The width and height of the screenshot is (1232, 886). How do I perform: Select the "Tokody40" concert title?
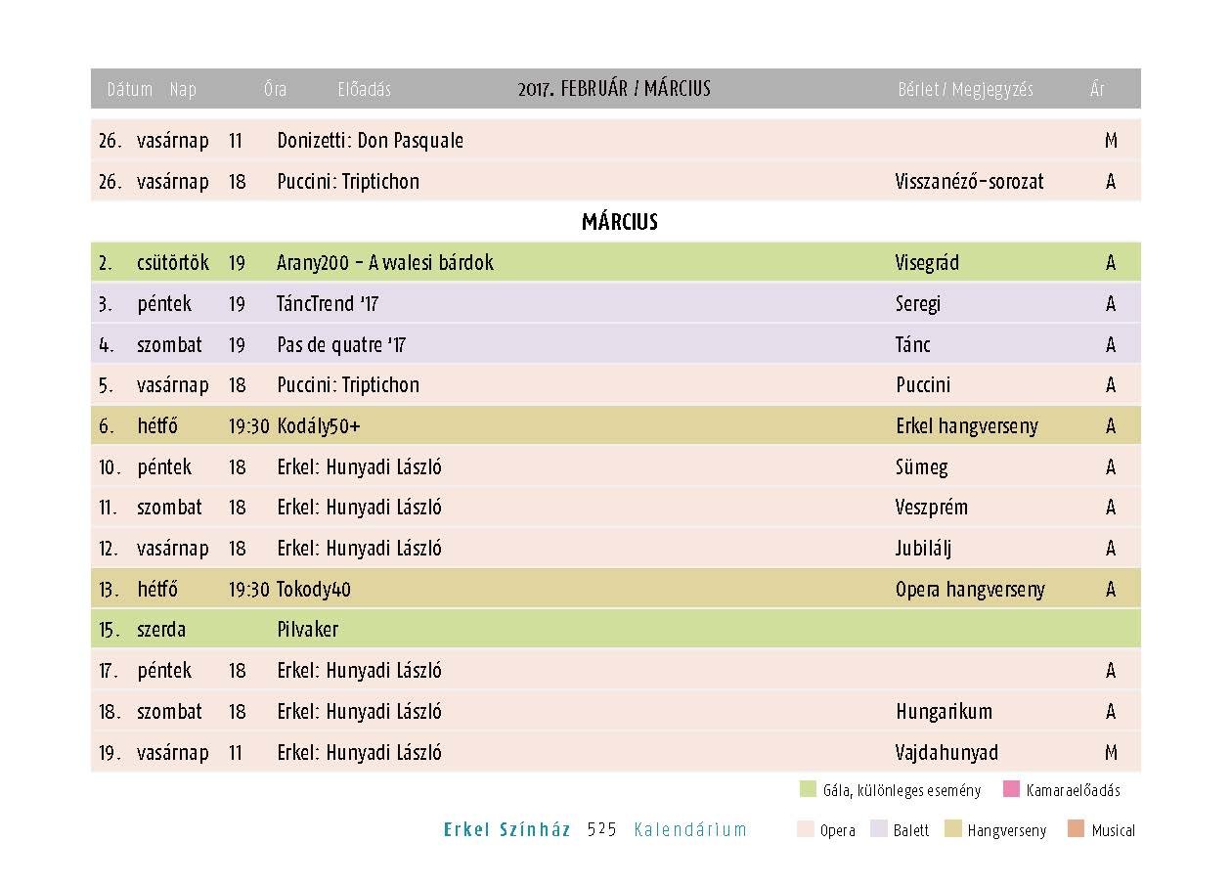tap(314, 590)
